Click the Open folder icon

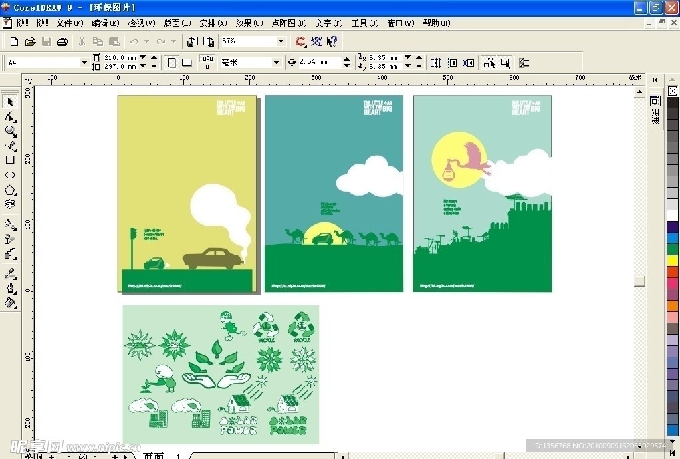pyautogui.click(x=30, y=41)
